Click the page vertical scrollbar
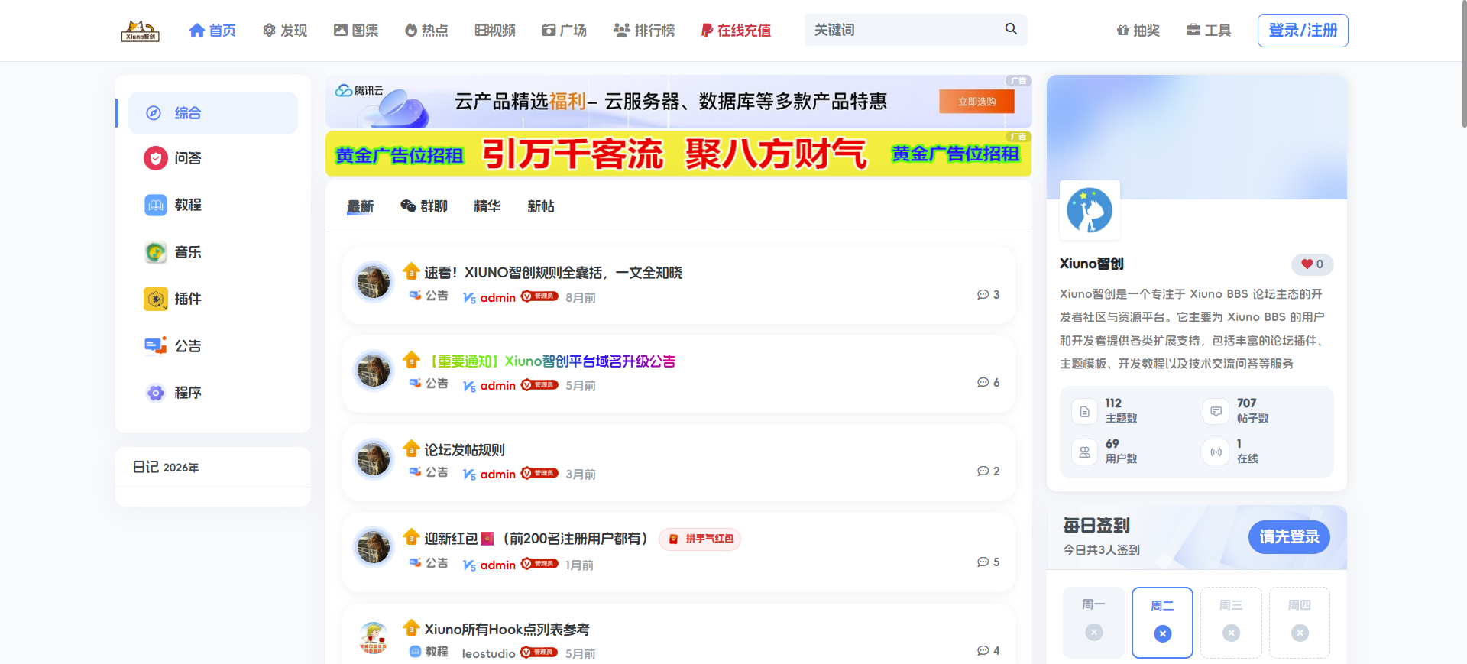 click(1463, 65)
